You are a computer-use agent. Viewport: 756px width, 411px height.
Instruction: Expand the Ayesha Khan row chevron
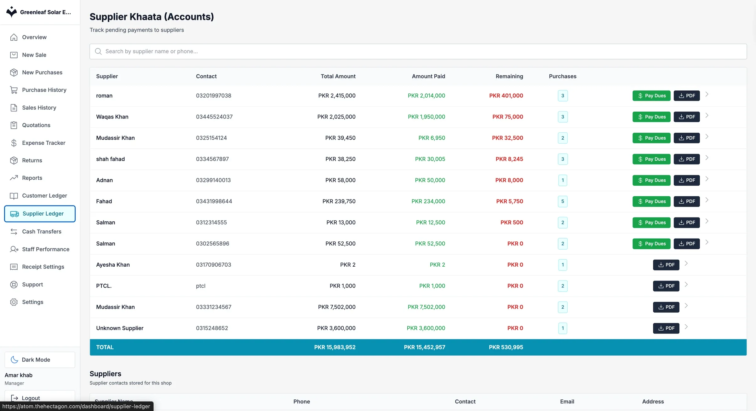686,263
